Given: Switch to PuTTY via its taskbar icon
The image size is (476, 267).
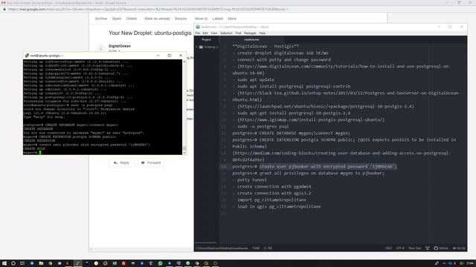Looking at the screenshot, I should (x=78, y=263).
